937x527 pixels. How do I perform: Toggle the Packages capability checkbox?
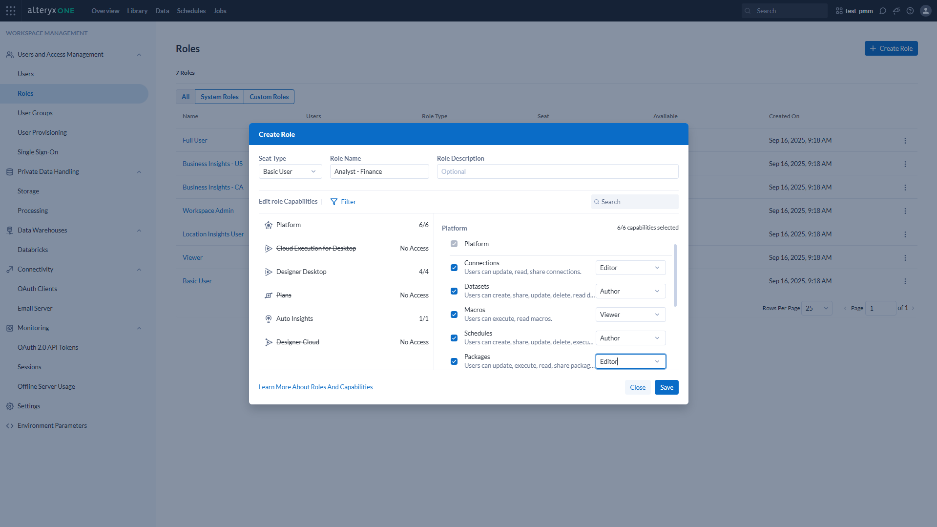454,361
